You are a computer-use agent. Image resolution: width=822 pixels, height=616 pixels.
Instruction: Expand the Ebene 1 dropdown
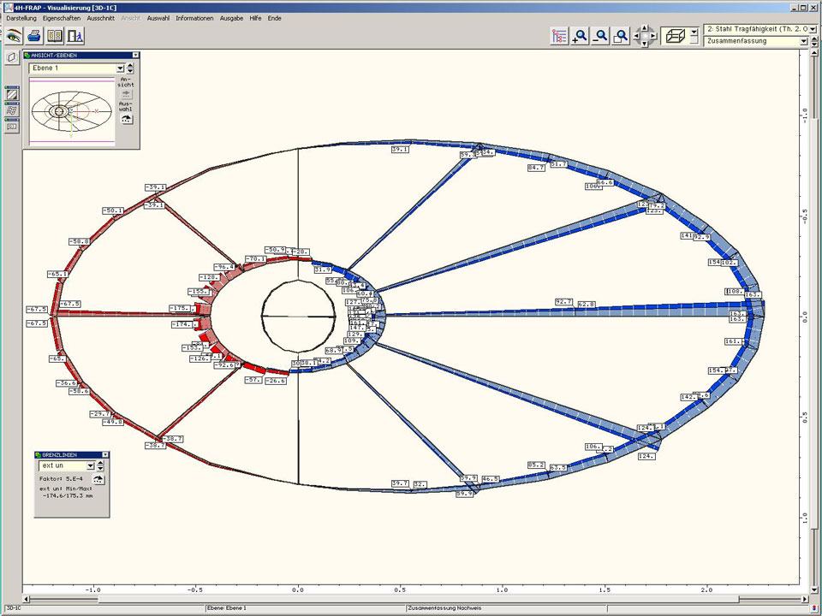[x=120, y=68]
